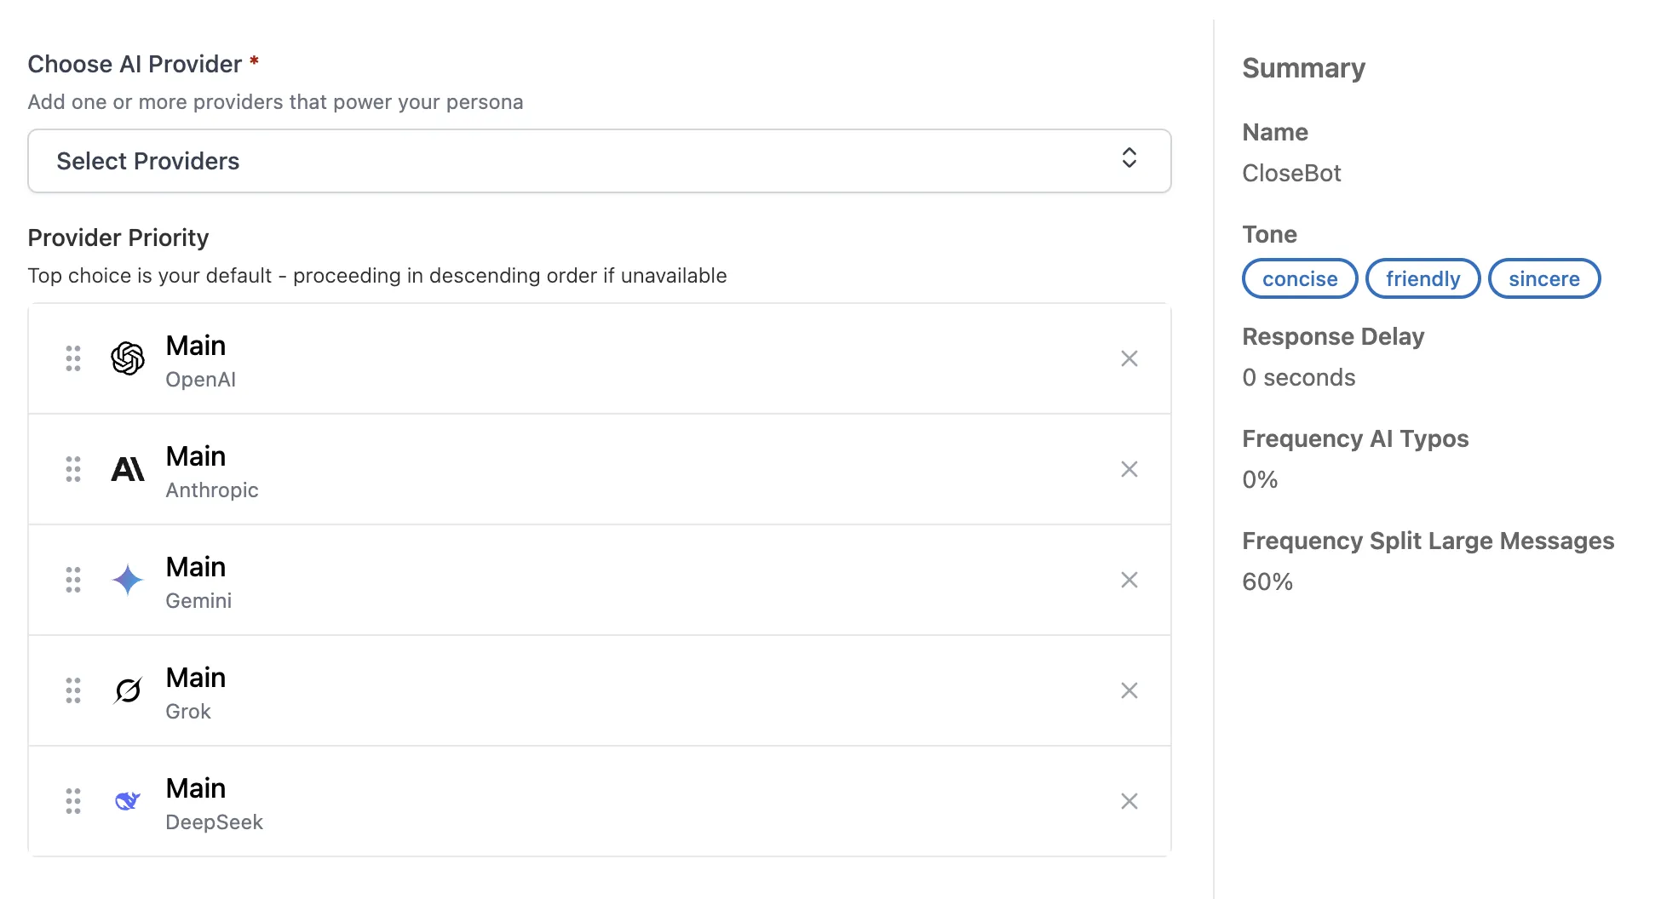Grab the drag handle for Gemini
1661x899 pixels.
pyautogui.click(x=73, y=580)
